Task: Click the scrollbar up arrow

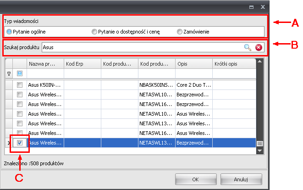Action: (x=260, y=61)
